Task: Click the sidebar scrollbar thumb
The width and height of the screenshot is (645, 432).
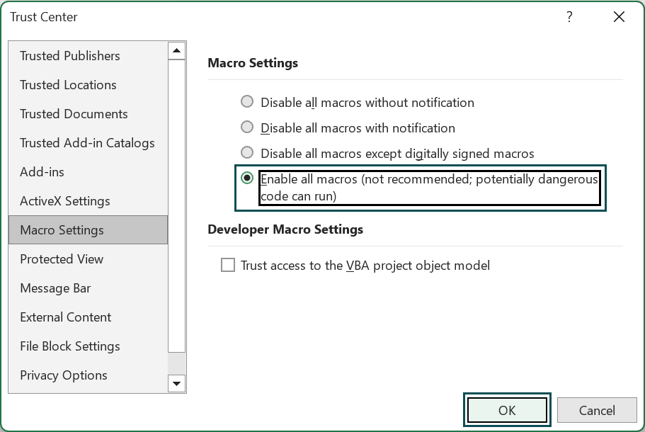Action: click(177, 205)
